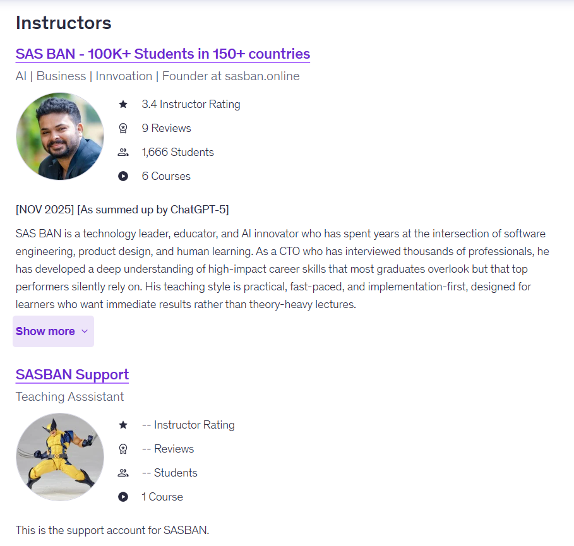The width and height of the screenshot is (574, 546).
Task: Click the Instructors section heading
Action: tap(63, 23)
